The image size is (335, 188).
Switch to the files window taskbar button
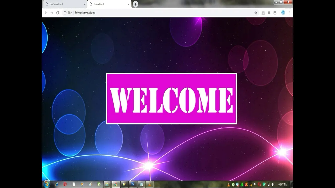click(141, 184)
